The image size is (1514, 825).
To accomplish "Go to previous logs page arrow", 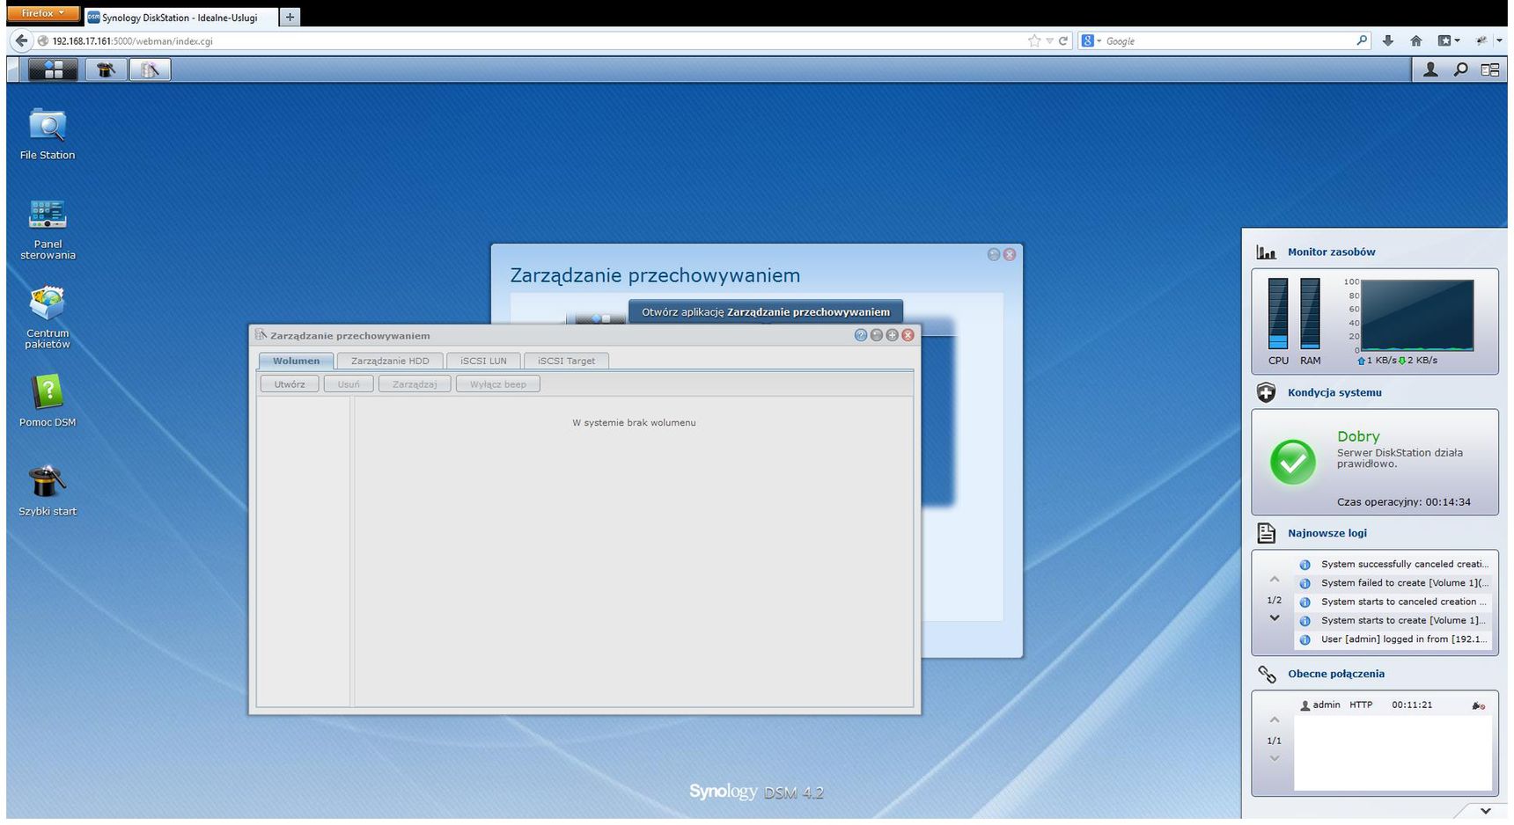I will [x=1274, y=580].
